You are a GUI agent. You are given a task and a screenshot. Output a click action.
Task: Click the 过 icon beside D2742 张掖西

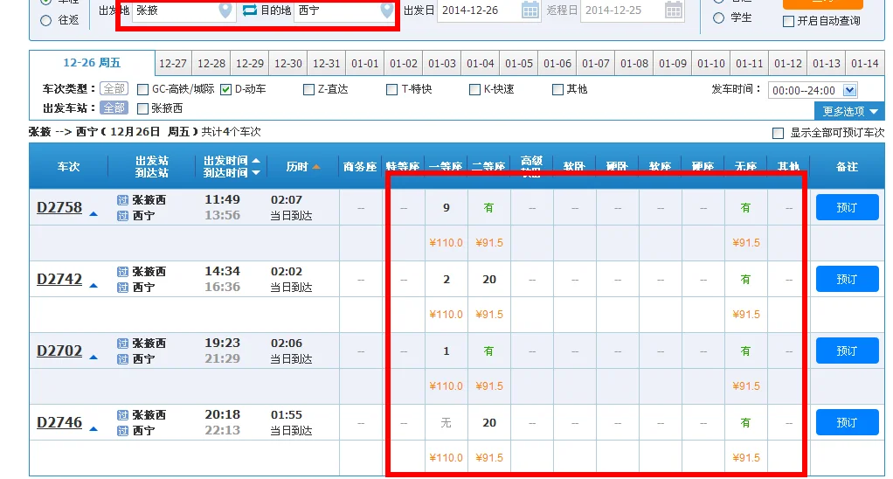point(122,272)
